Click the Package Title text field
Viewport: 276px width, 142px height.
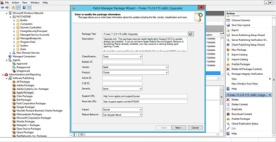[x=145, y=34]
